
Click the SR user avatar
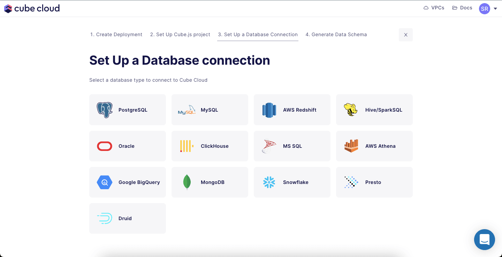(x=484, y=9)
